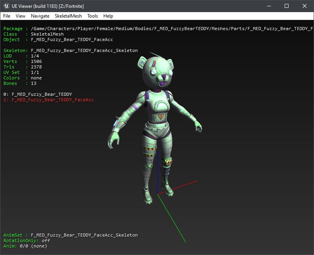314x255 pixels.
Task: Open the Tools menu
Action: click(x=92, y=16)
